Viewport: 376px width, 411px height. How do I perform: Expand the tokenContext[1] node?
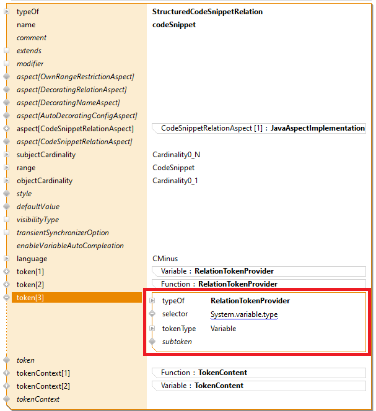[x=7, y=373]
